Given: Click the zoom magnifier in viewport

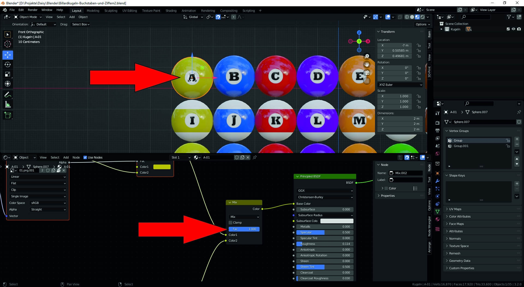Looking at the screenshot, I should 367,56.
